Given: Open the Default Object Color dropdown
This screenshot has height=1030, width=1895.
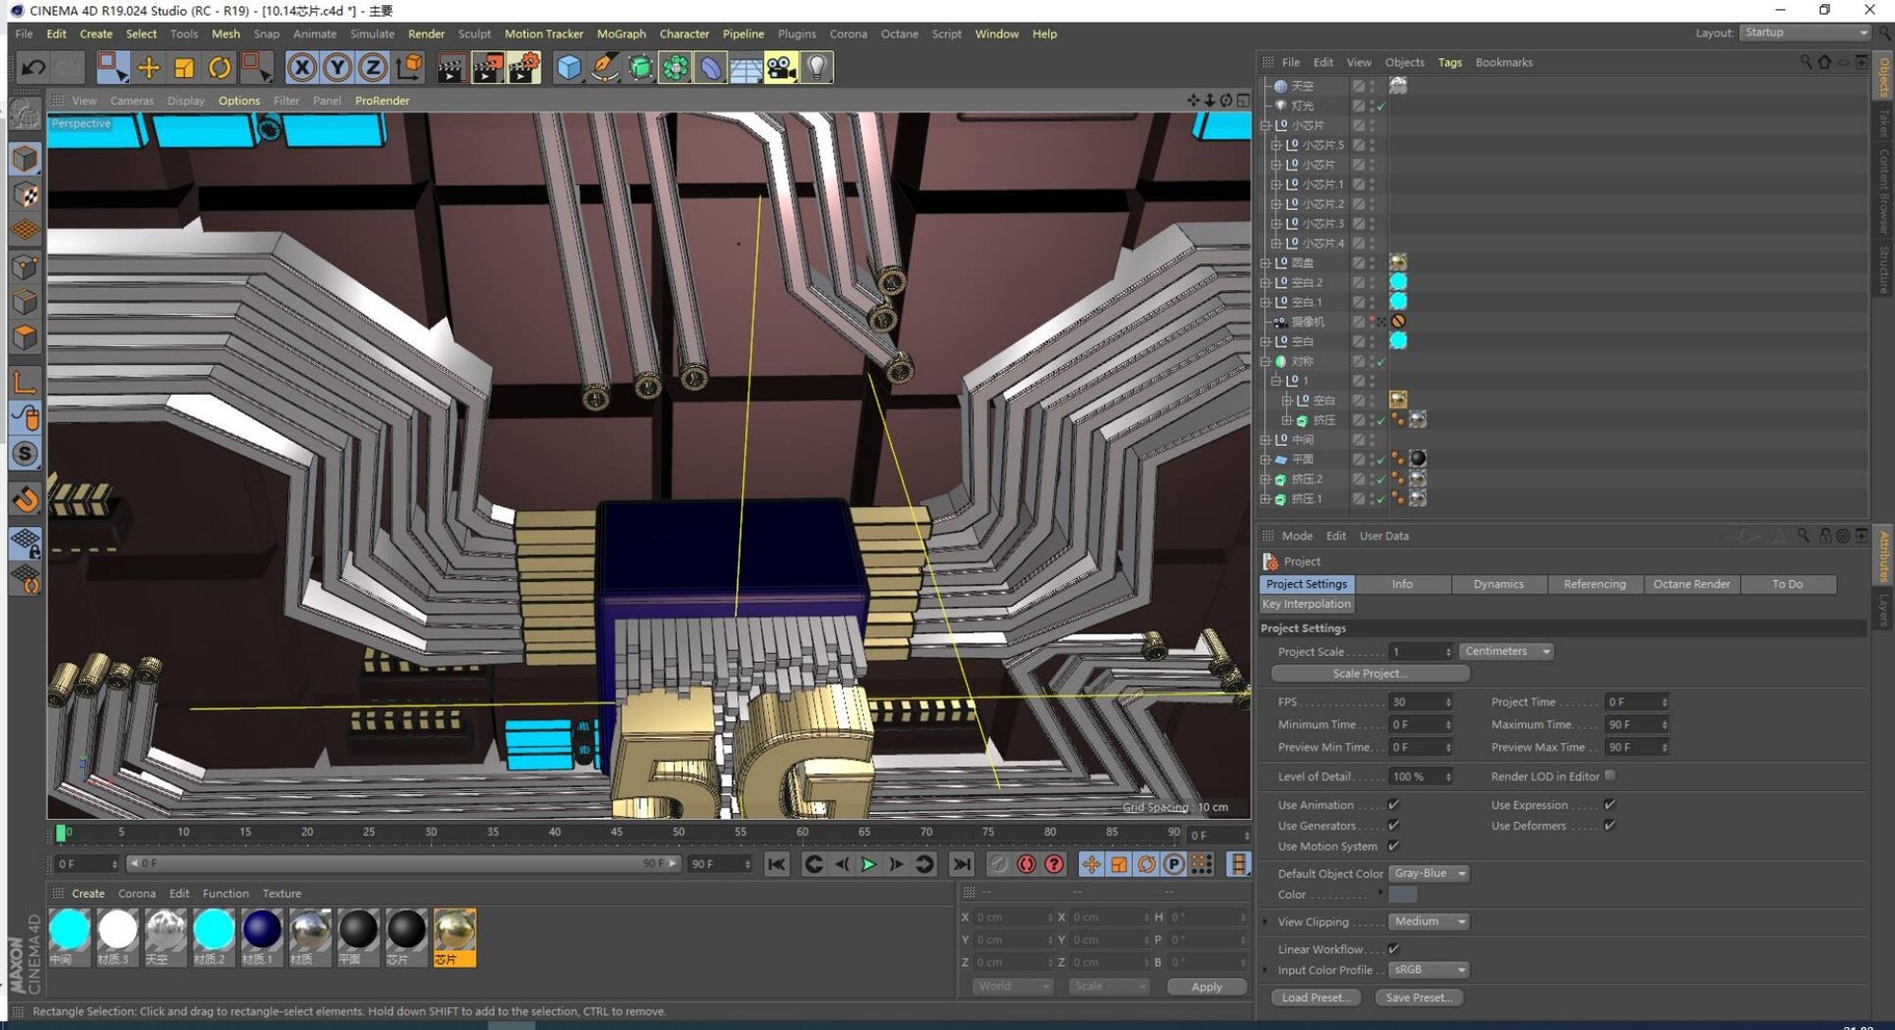Looking at the screenshot, I should [1428, 874].
